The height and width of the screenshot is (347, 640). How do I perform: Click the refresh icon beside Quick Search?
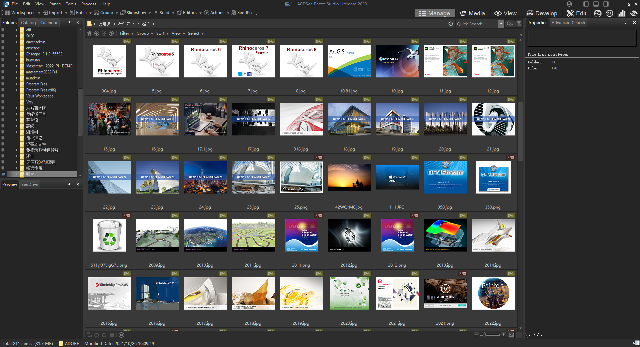[x=451, y=24]
